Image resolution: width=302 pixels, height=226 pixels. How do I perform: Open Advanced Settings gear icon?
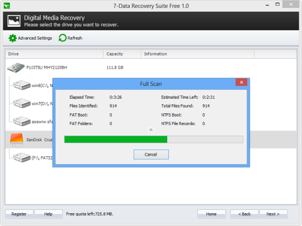click(13, 38)
